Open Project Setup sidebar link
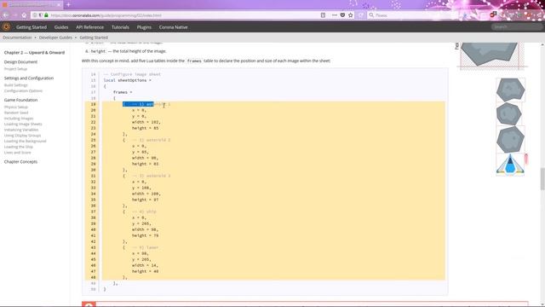545x307 pixels. tap(15, 69)
